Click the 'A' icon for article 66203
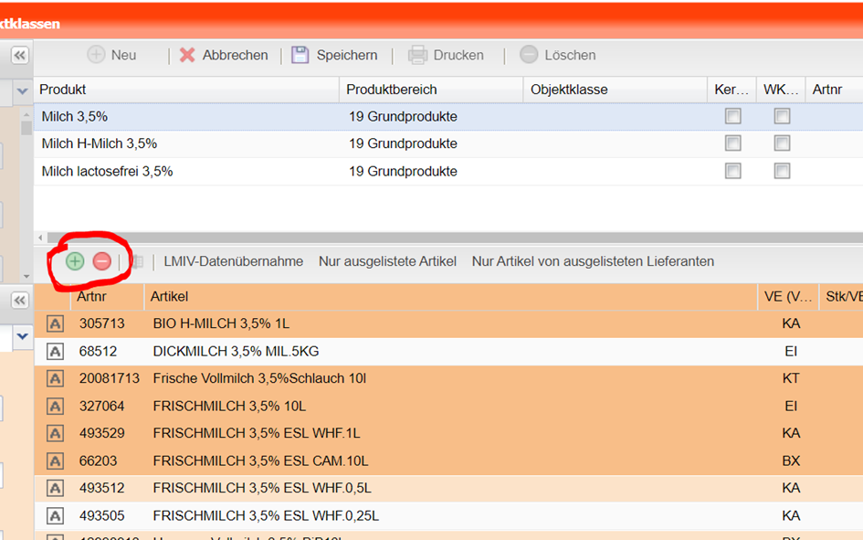This screenshot has height=540, width=863. coord(55,461)
